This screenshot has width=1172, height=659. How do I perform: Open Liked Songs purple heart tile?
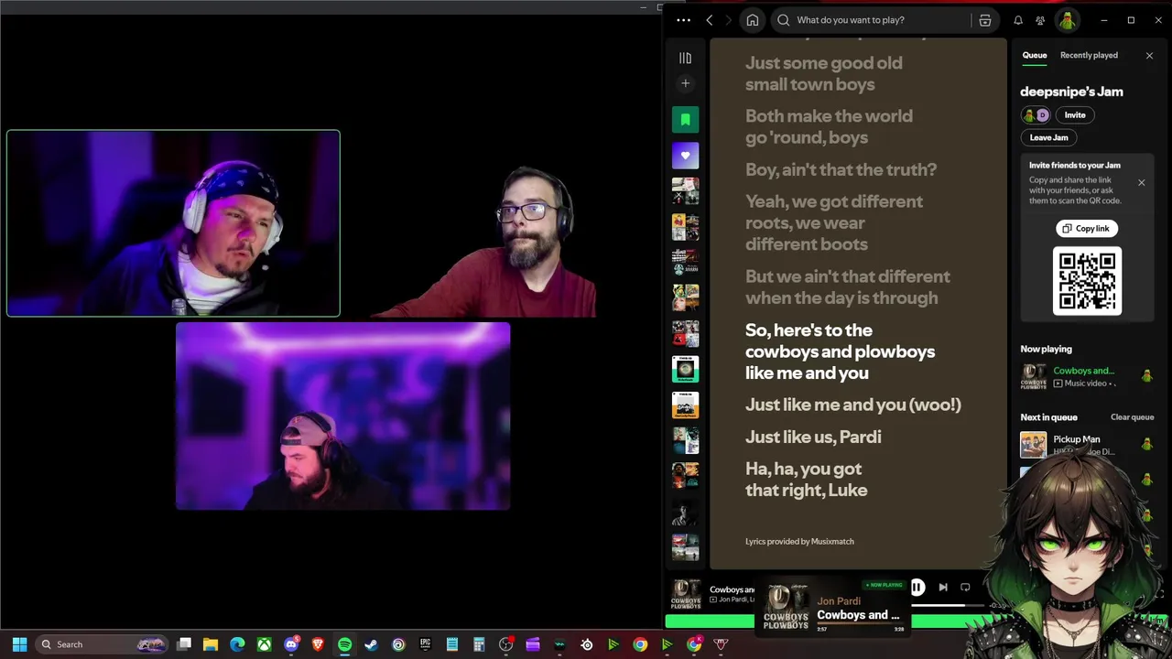click(x=685, y=156)
